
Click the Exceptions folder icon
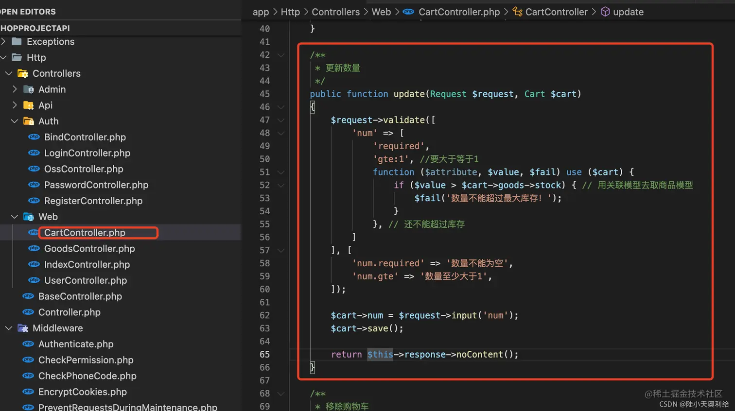pos(17,41)
